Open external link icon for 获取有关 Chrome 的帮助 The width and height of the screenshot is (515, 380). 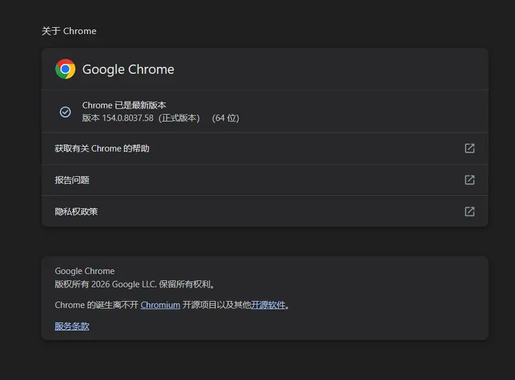pyautogui.click(x=470, y=149)
